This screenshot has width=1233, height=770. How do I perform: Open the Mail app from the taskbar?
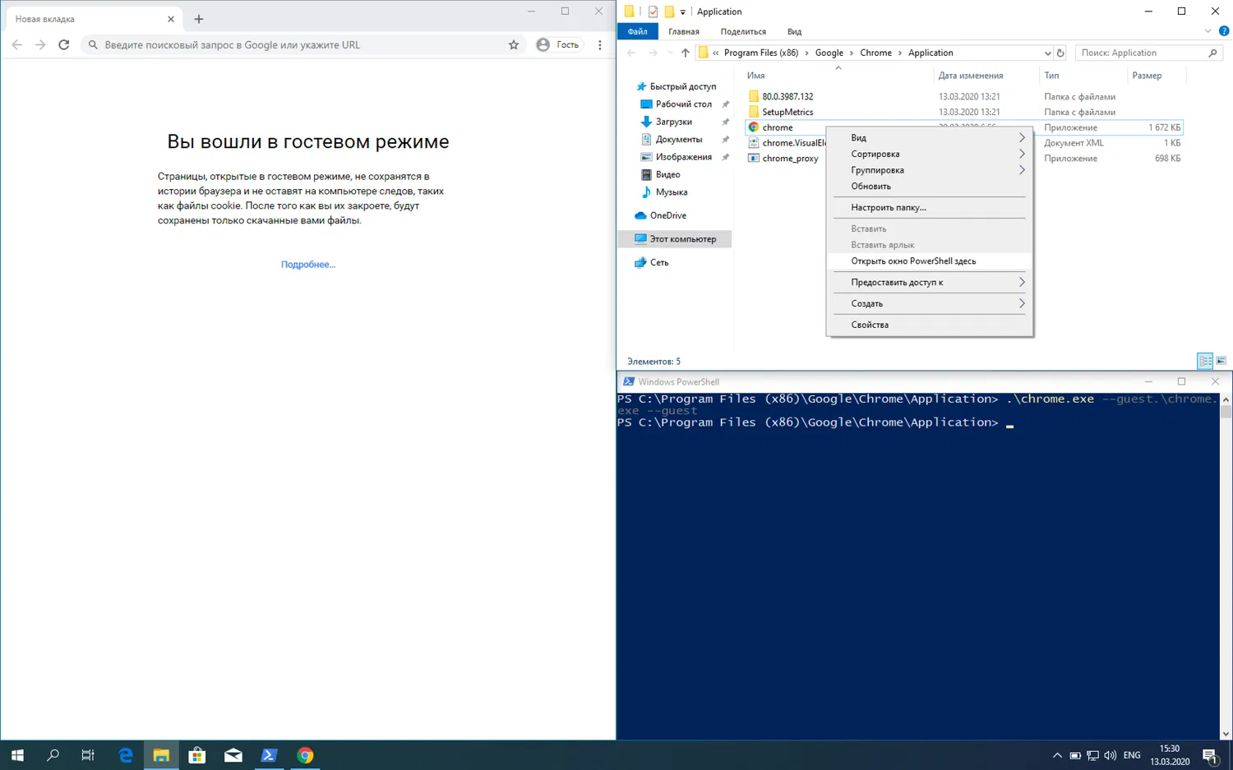[233, 755]
